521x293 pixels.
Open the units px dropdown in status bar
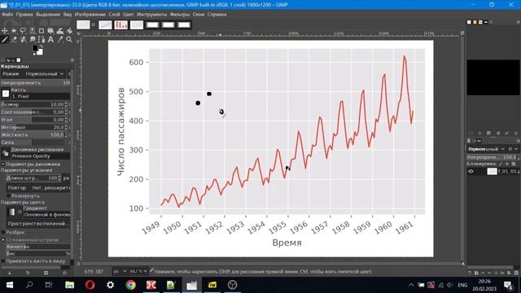tap(120, 271)
